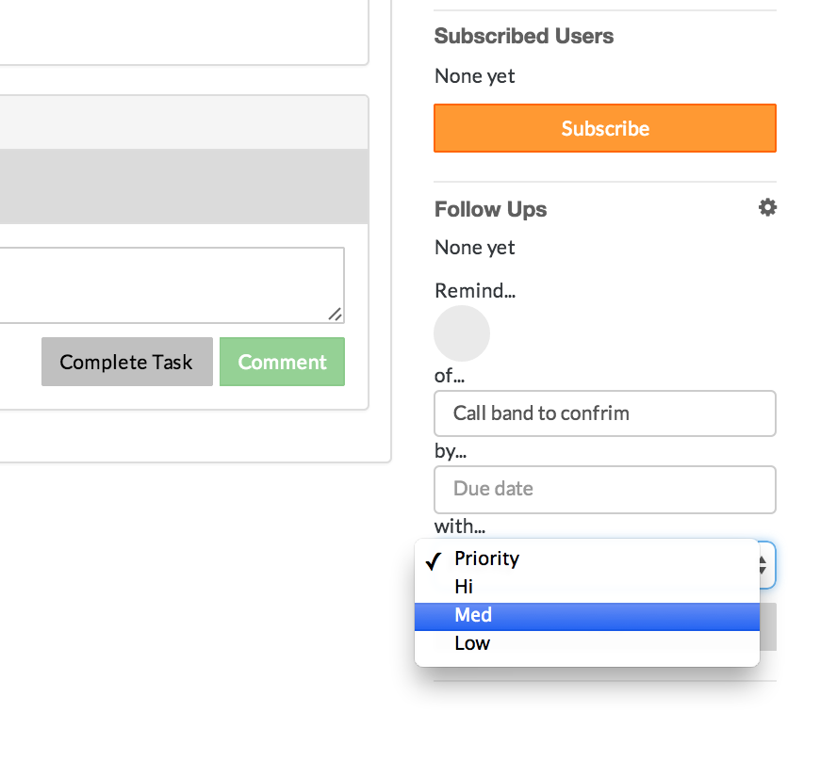Click into the Due date field

point(604,489)
